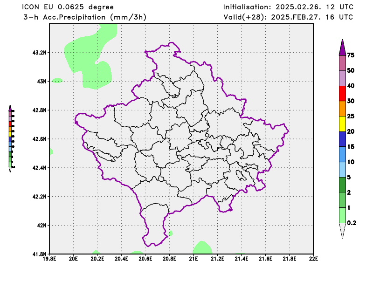Click the 20.2E longitude label
The height and width of the screenshot is (288, 373).
97,259
